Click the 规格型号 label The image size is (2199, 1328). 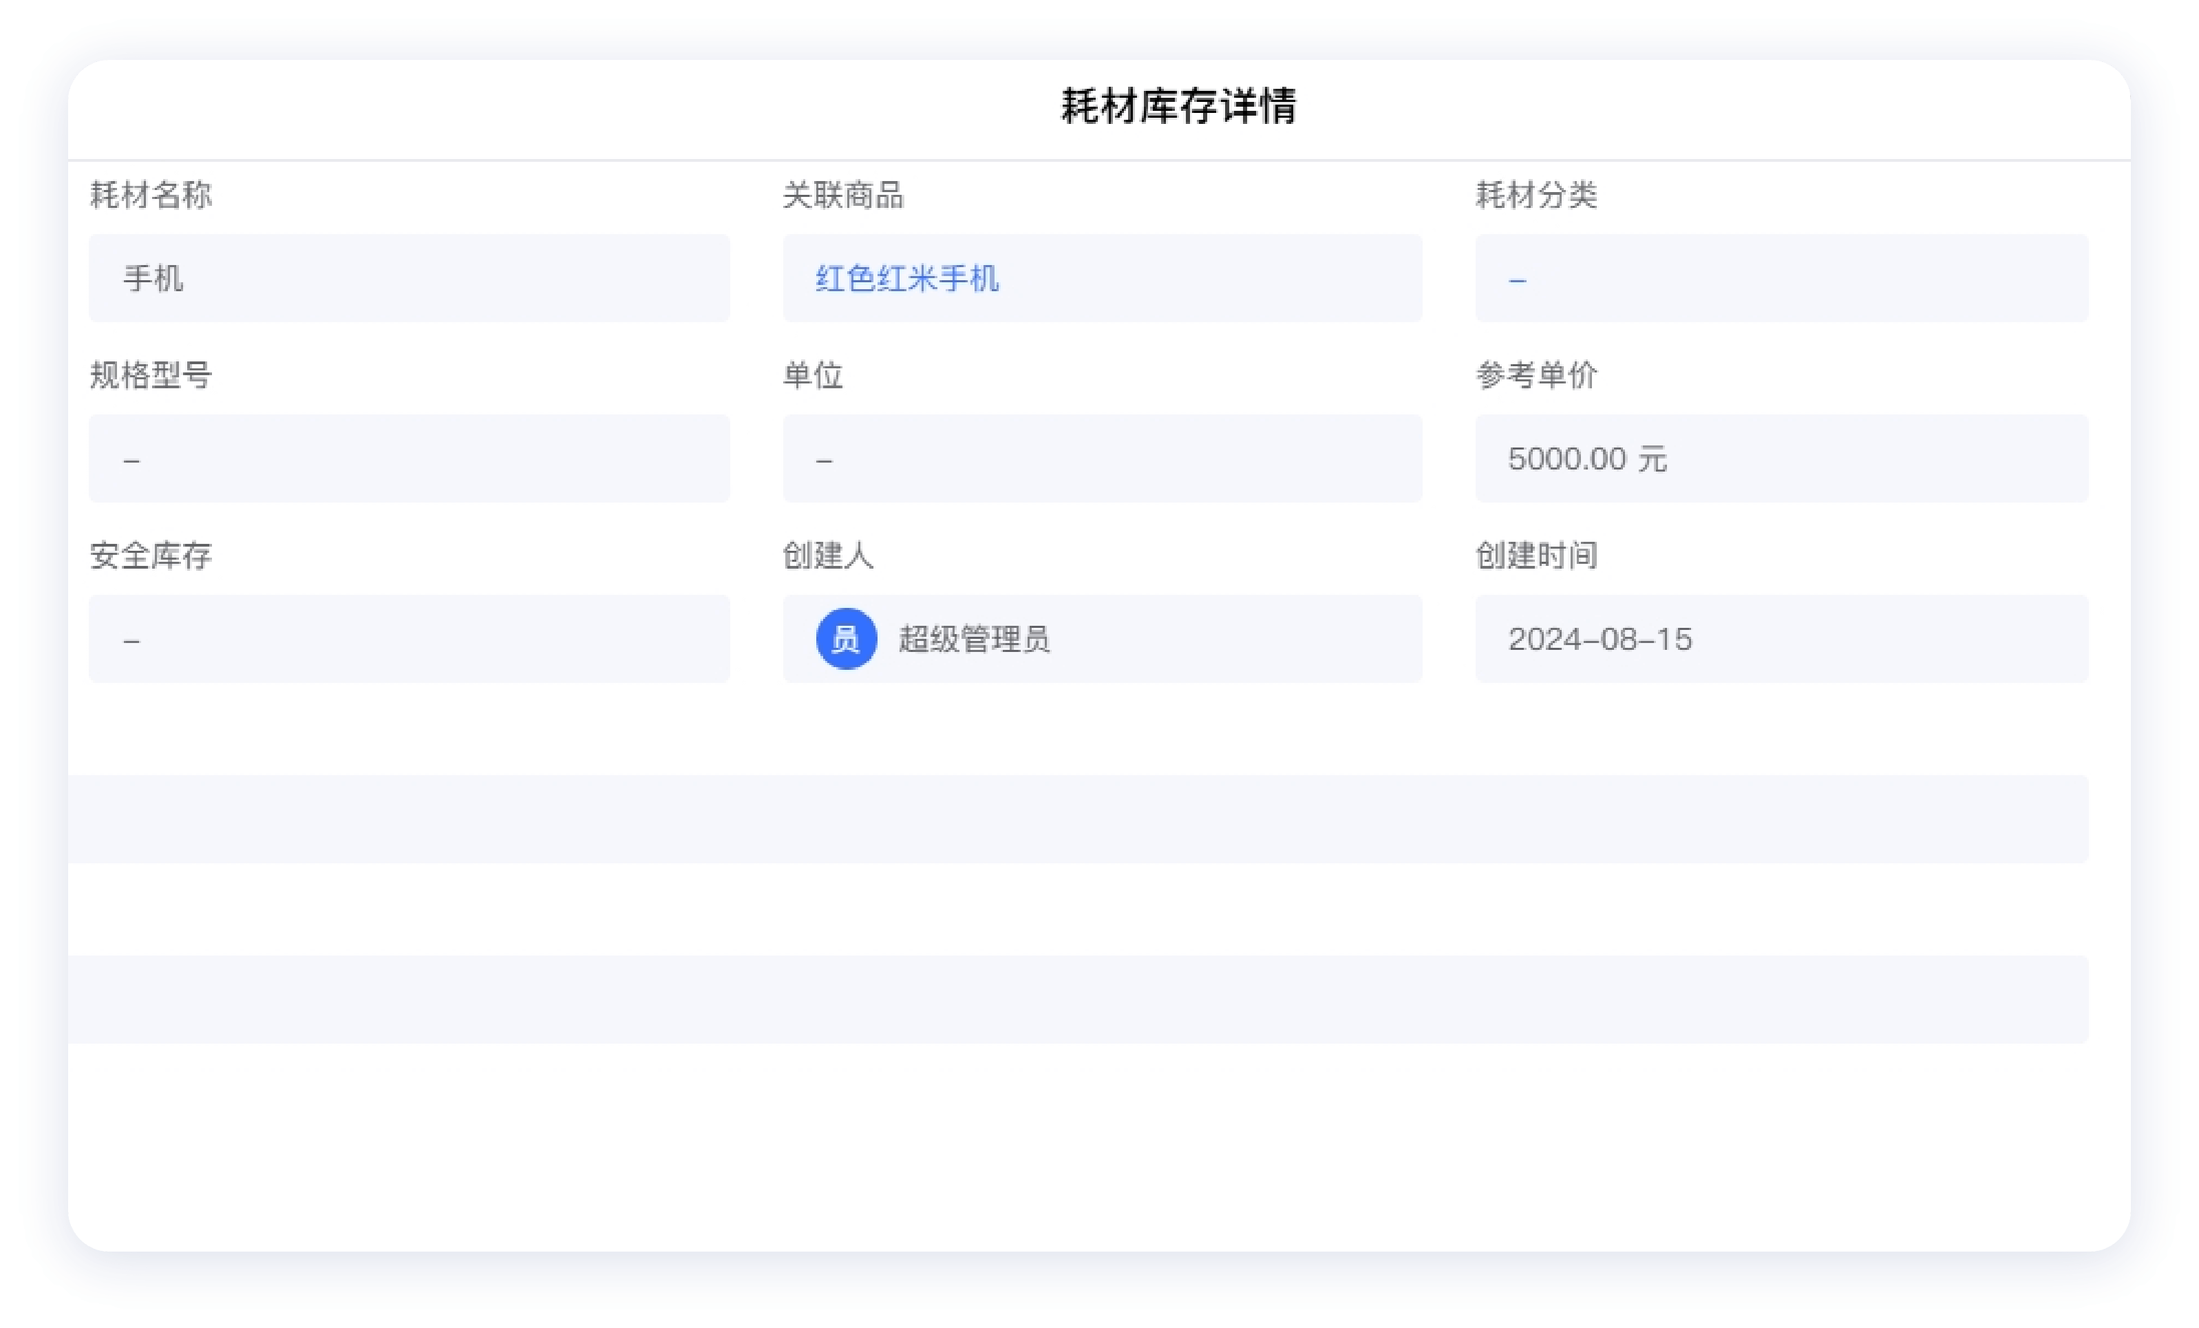[151, 375]
